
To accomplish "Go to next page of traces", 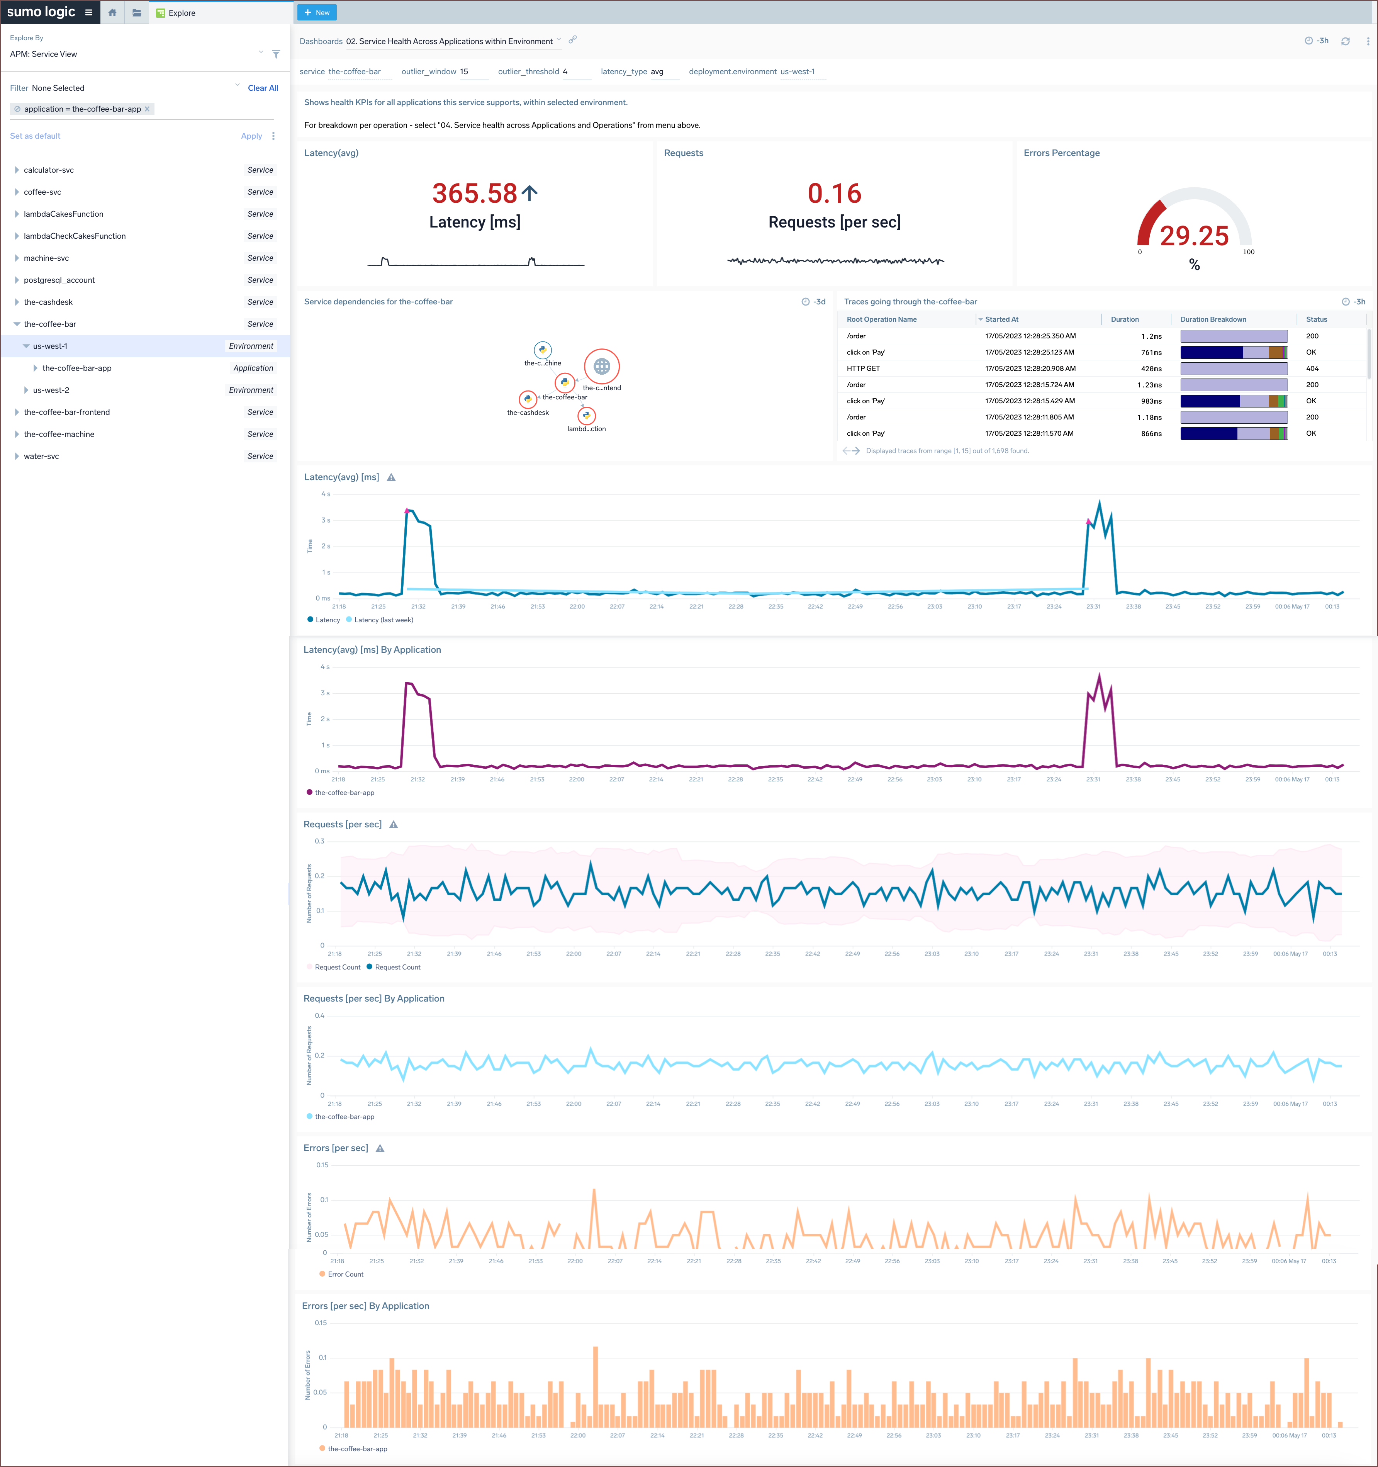I will pos(856,451).
